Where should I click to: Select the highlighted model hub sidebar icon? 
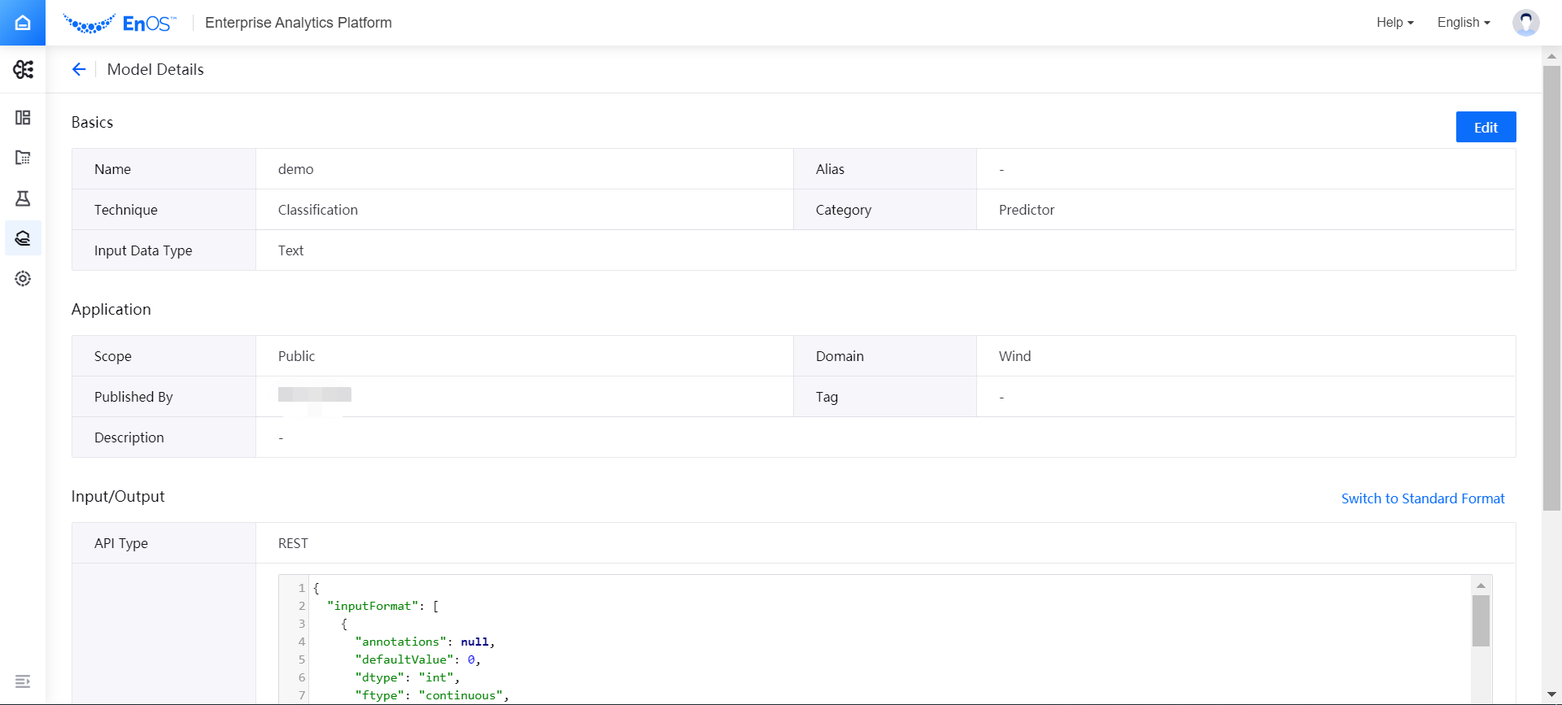pyautogui.click(x=23, y=238)
